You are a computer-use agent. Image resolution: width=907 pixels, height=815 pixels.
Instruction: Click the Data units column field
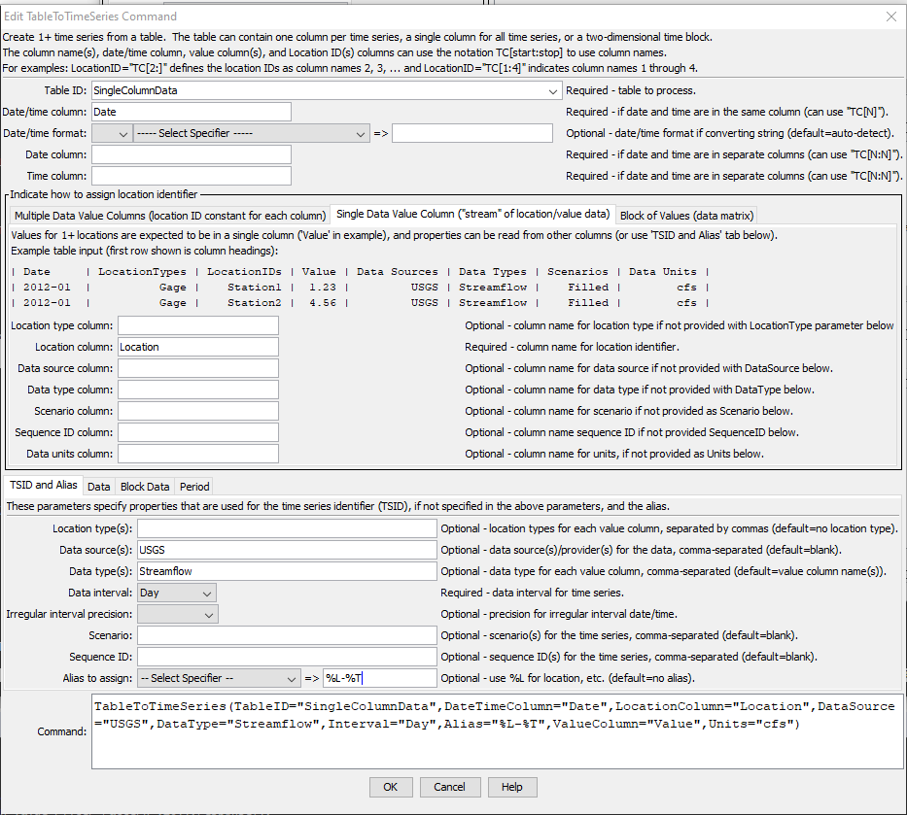[198, 455]
